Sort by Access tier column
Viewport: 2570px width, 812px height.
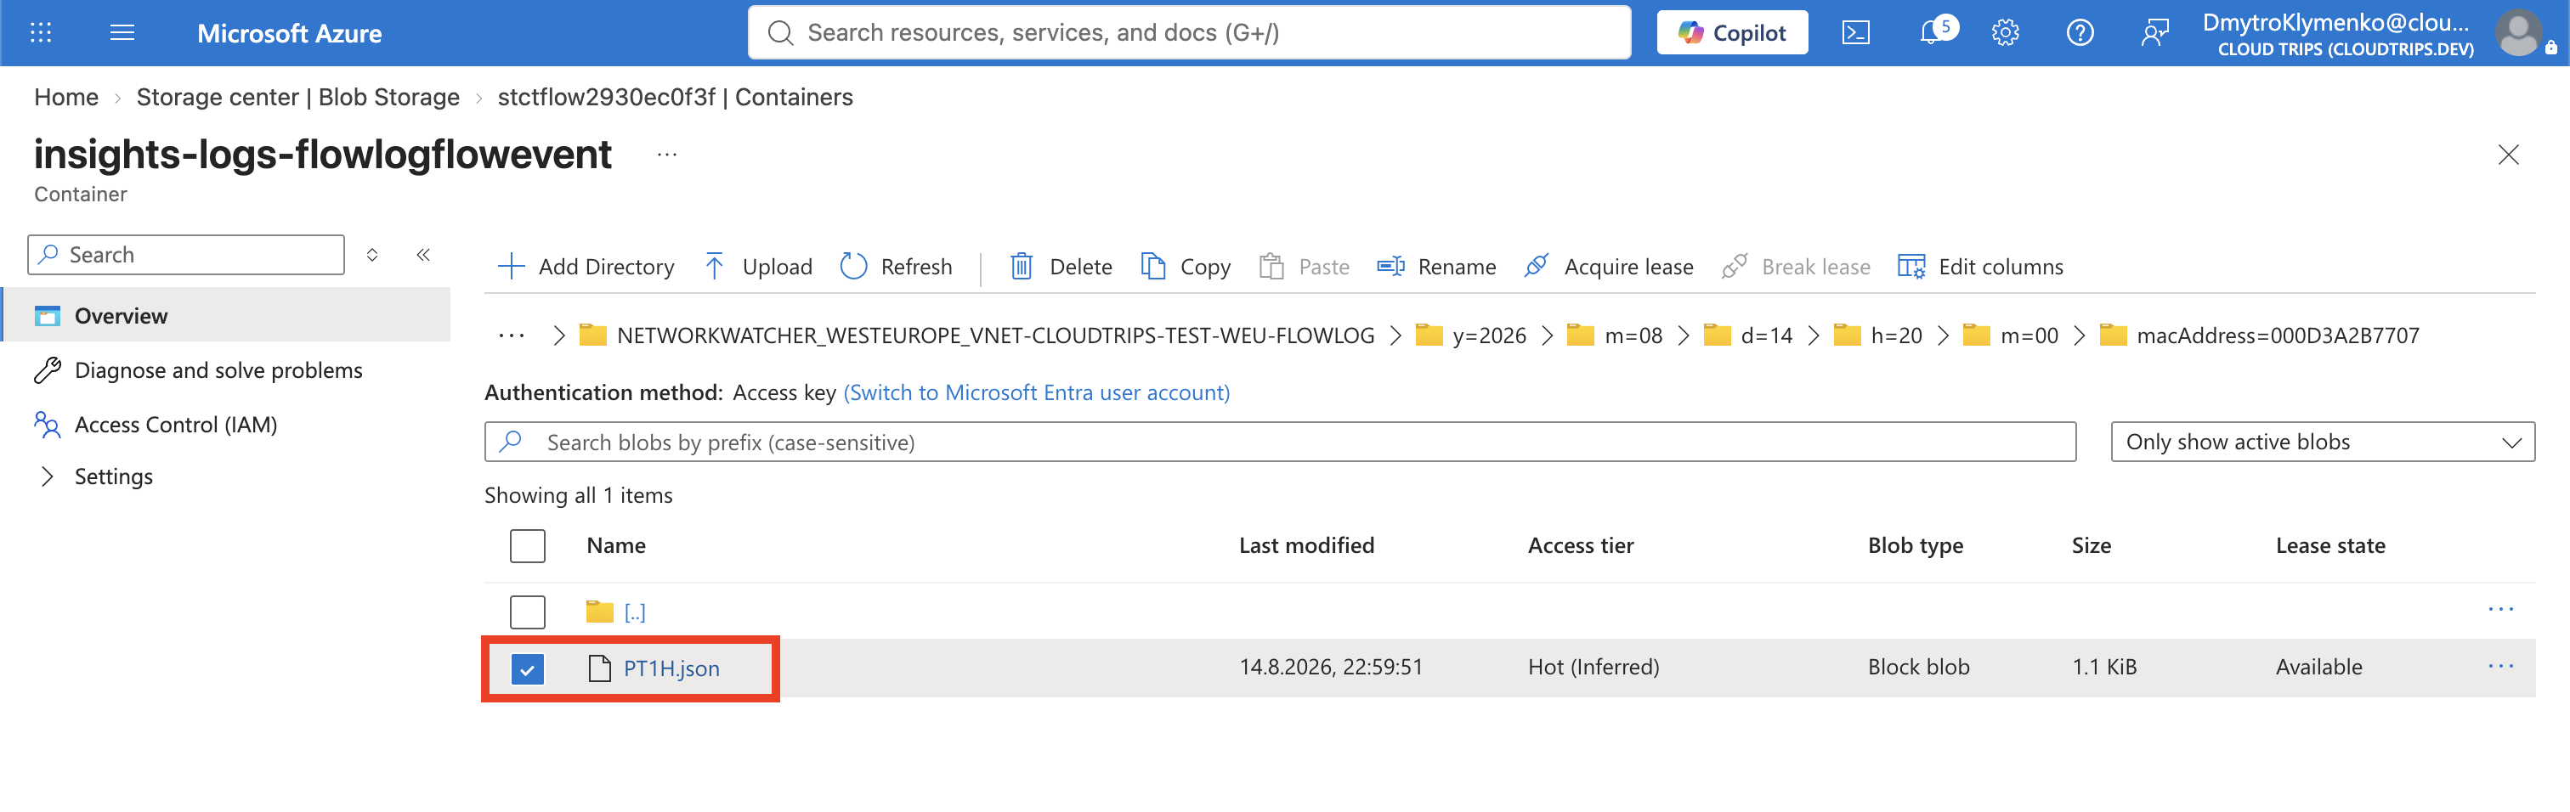tap(1580, 544)
